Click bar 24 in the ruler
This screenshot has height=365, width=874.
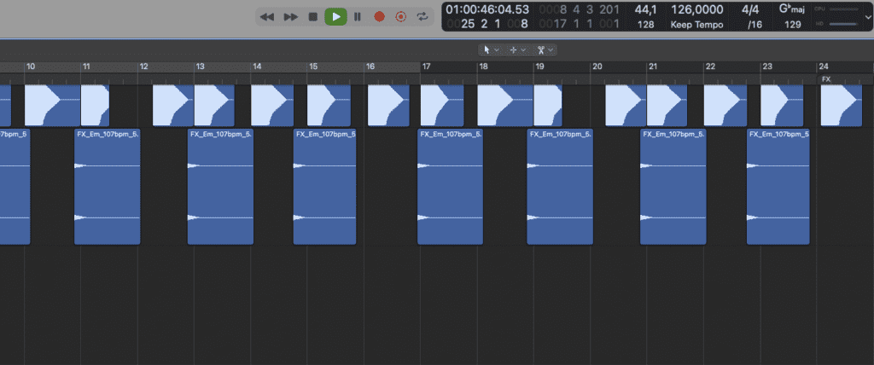pyautogui.click(x=824, y=67)
